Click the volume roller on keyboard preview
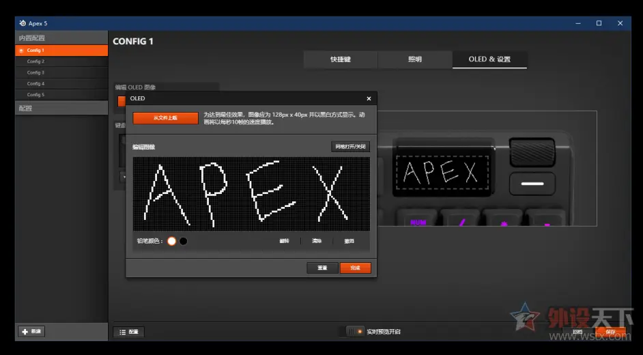This screenshot has height=355, width=643. [x=532, y=152]
